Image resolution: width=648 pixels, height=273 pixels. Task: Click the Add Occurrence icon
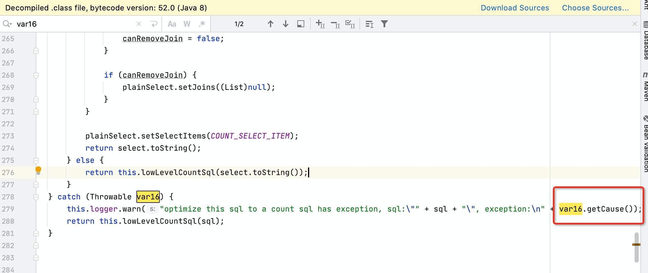pos(320,24)
